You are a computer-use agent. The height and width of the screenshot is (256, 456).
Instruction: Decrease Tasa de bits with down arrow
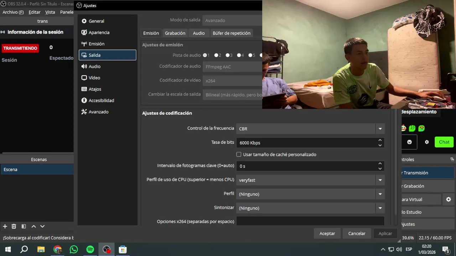(x=380, y=145)
